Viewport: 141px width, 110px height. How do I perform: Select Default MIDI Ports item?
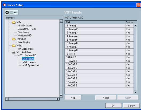click(27, 29)
